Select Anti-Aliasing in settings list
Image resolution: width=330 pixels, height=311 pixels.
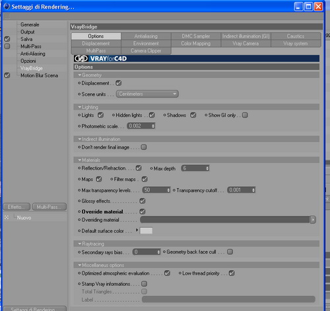tap(33, 53)
